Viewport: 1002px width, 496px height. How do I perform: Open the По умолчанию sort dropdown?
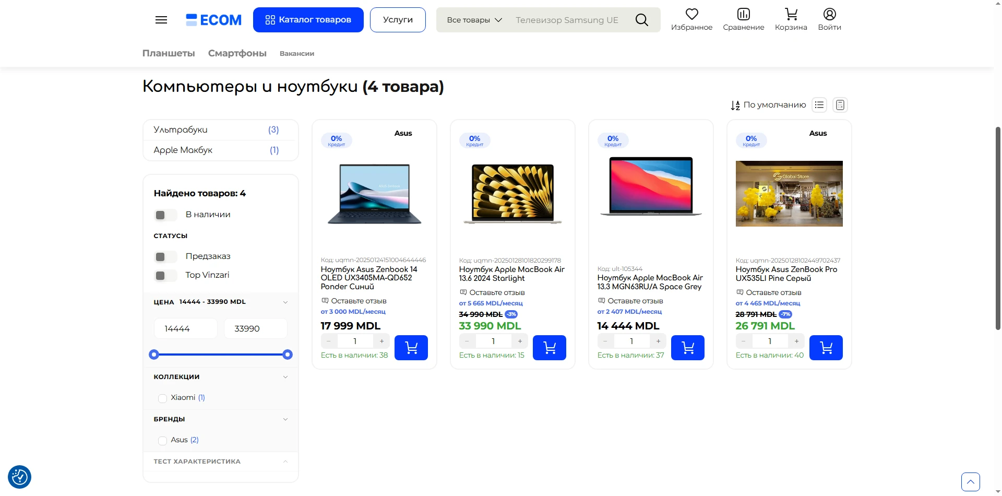(x=774, y=105)
